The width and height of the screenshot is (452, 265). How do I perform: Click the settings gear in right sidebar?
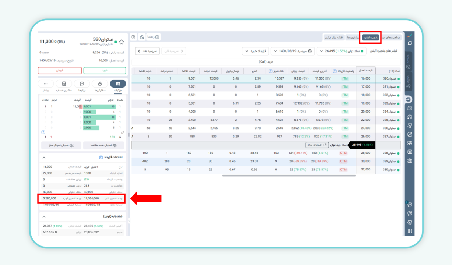[409, 222]
